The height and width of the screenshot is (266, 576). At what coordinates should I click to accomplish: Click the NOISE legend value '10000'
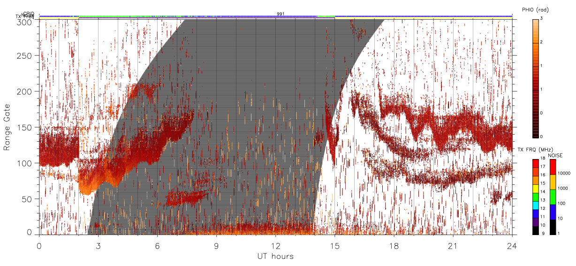(x=564, y=174)
